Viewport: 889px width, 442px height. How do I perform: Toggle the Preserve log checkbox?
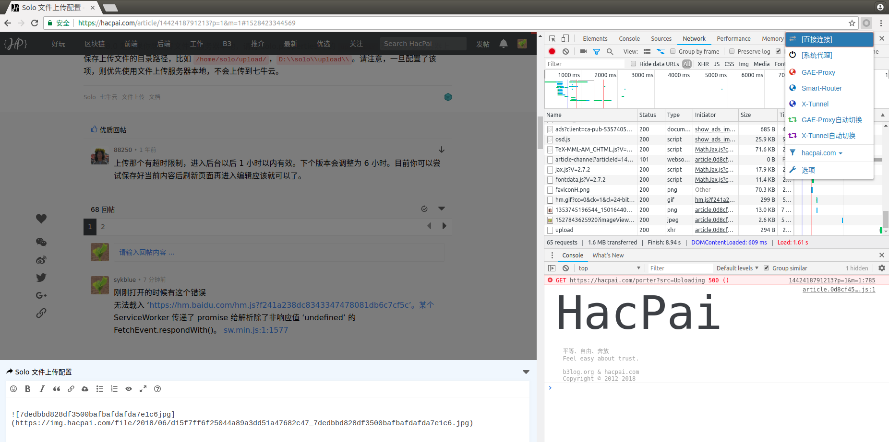(732, 51)
